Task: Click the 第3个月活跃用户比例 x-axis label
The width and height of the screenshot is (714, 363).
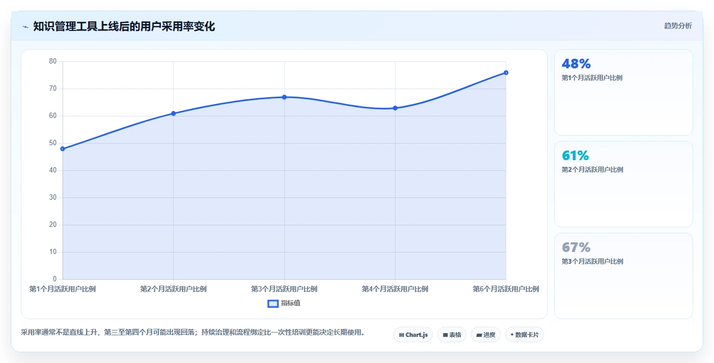Action: point(284,289)
